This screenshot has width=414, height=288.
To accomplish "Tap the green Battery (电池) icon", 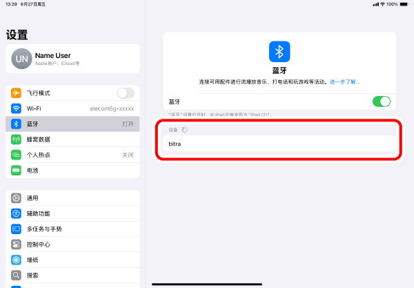I will click(x=17, y=170).
